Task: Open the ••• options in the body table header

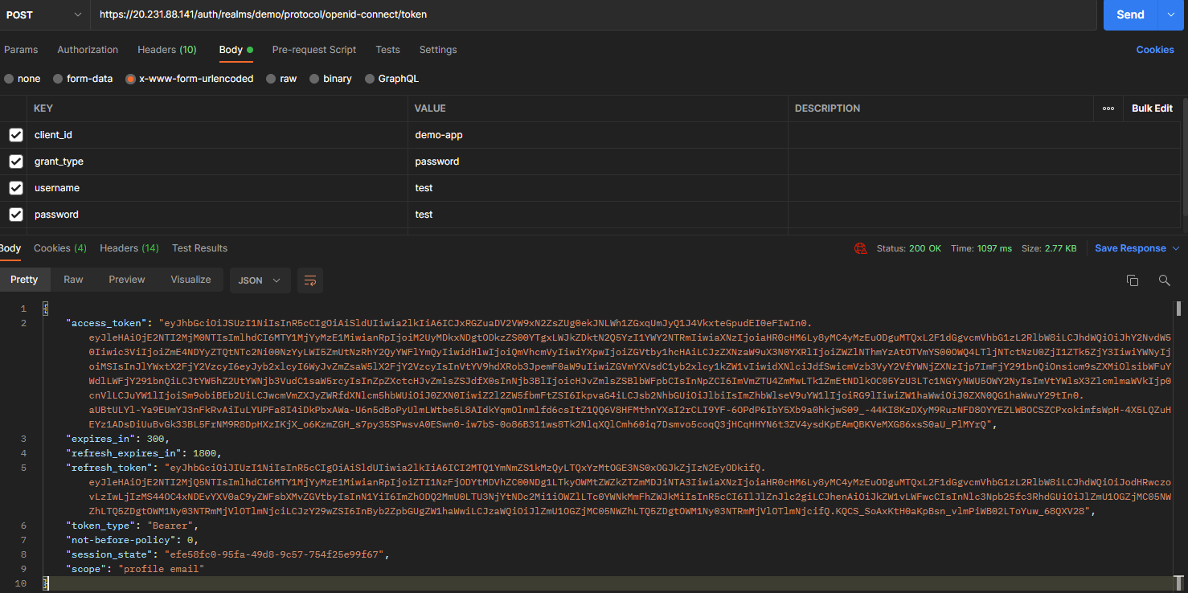Action: tap(1108, 108)
